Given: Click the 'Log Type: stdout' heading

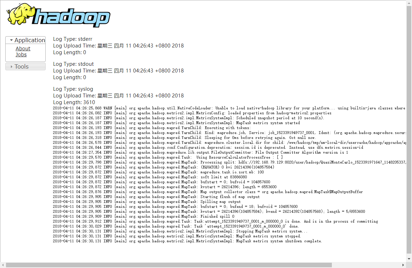Looking at the screenshot, I should [x=73, y=64].
